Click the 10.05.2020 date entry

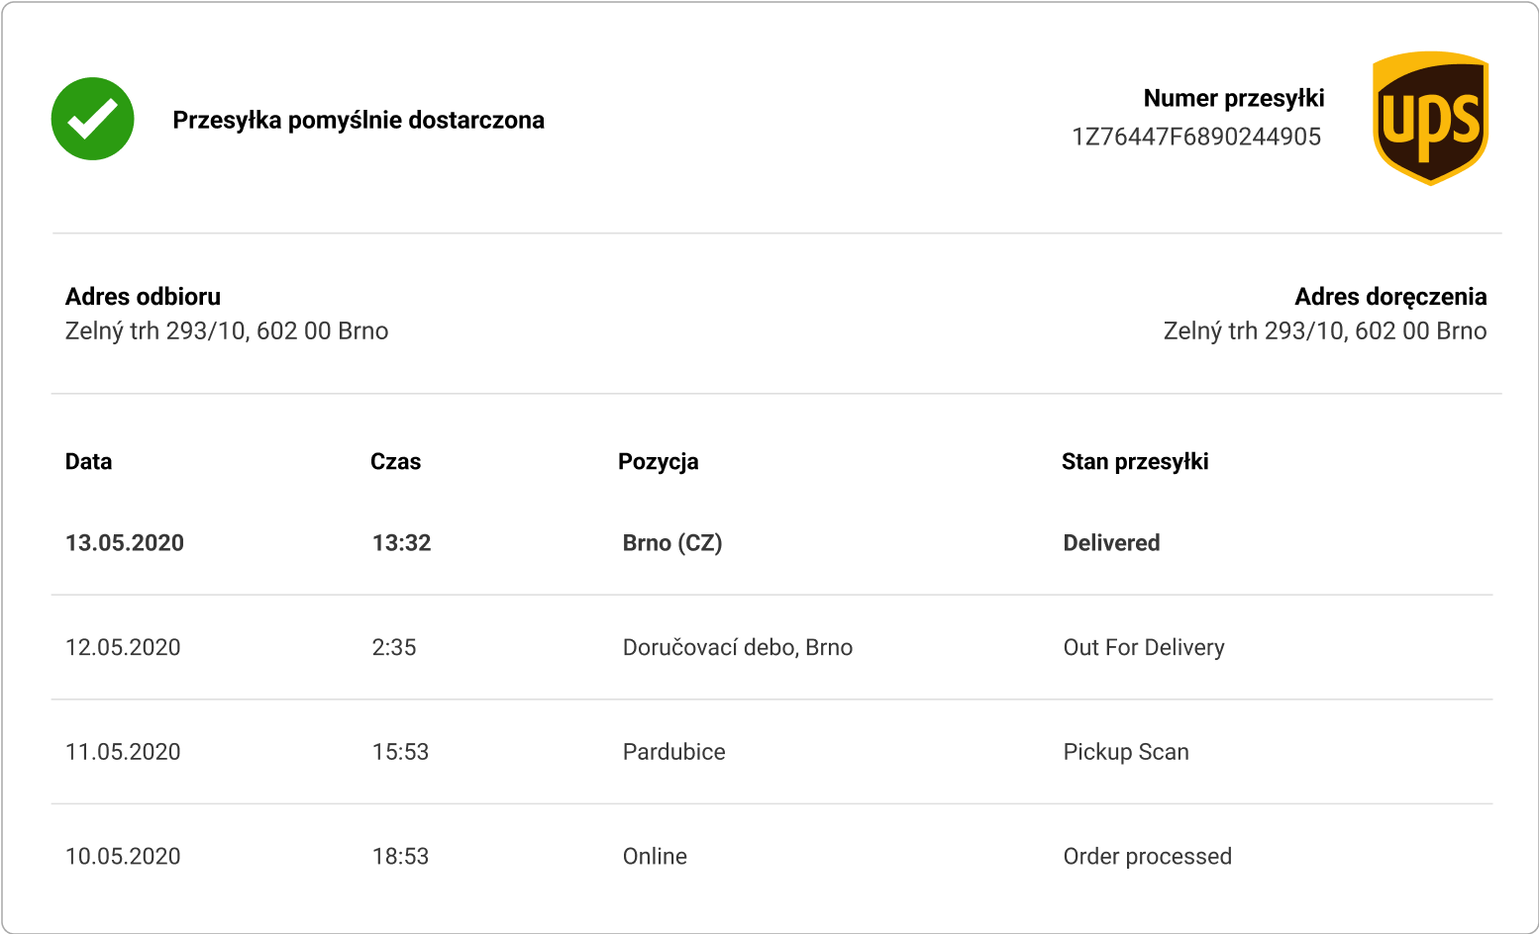123,857
